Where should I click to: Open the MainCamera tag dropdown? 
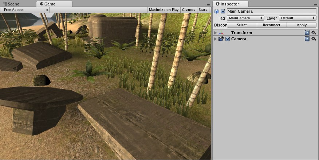pyautogui.click(x=245, y=18)
